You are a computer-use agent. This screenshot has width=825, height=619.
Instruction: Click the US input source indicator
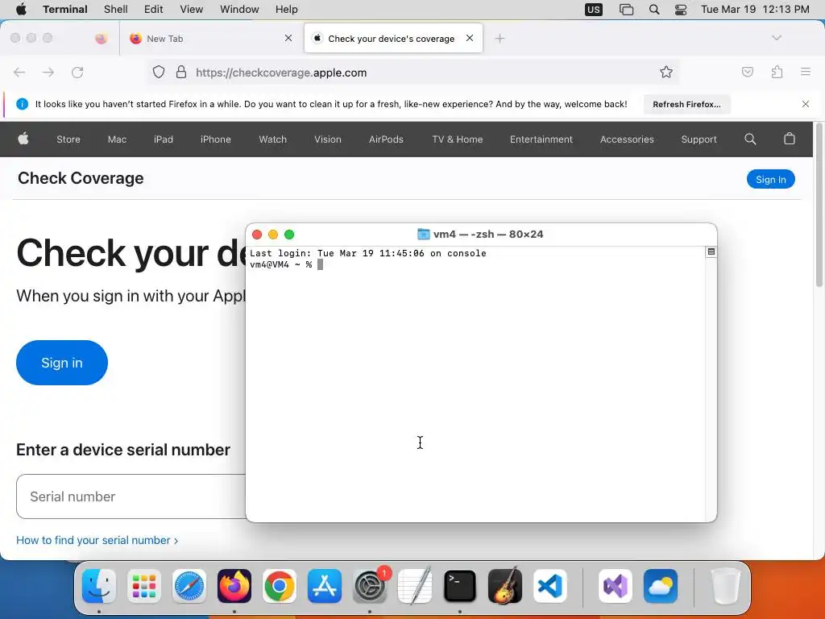pos(594,9)
